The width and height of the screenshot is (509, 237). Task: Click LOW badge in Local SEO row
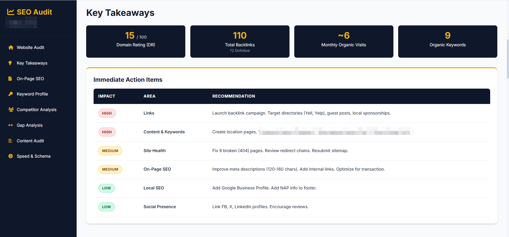pos(107,188)
